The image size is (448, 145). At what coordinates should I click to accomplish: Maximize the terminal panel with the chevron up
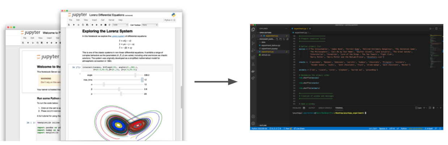coord(437,108)
